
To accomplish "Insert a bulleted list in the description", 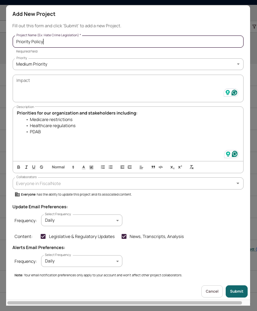I will (x=111, y=167).
